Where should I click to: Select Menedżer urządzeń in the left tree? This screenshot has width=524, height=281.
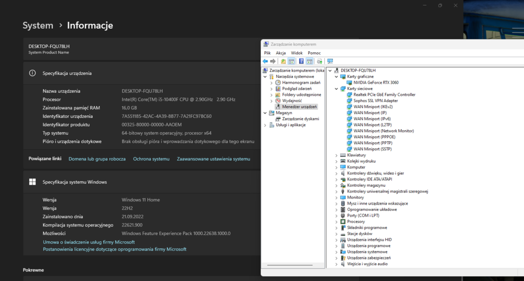pos(299,107)
